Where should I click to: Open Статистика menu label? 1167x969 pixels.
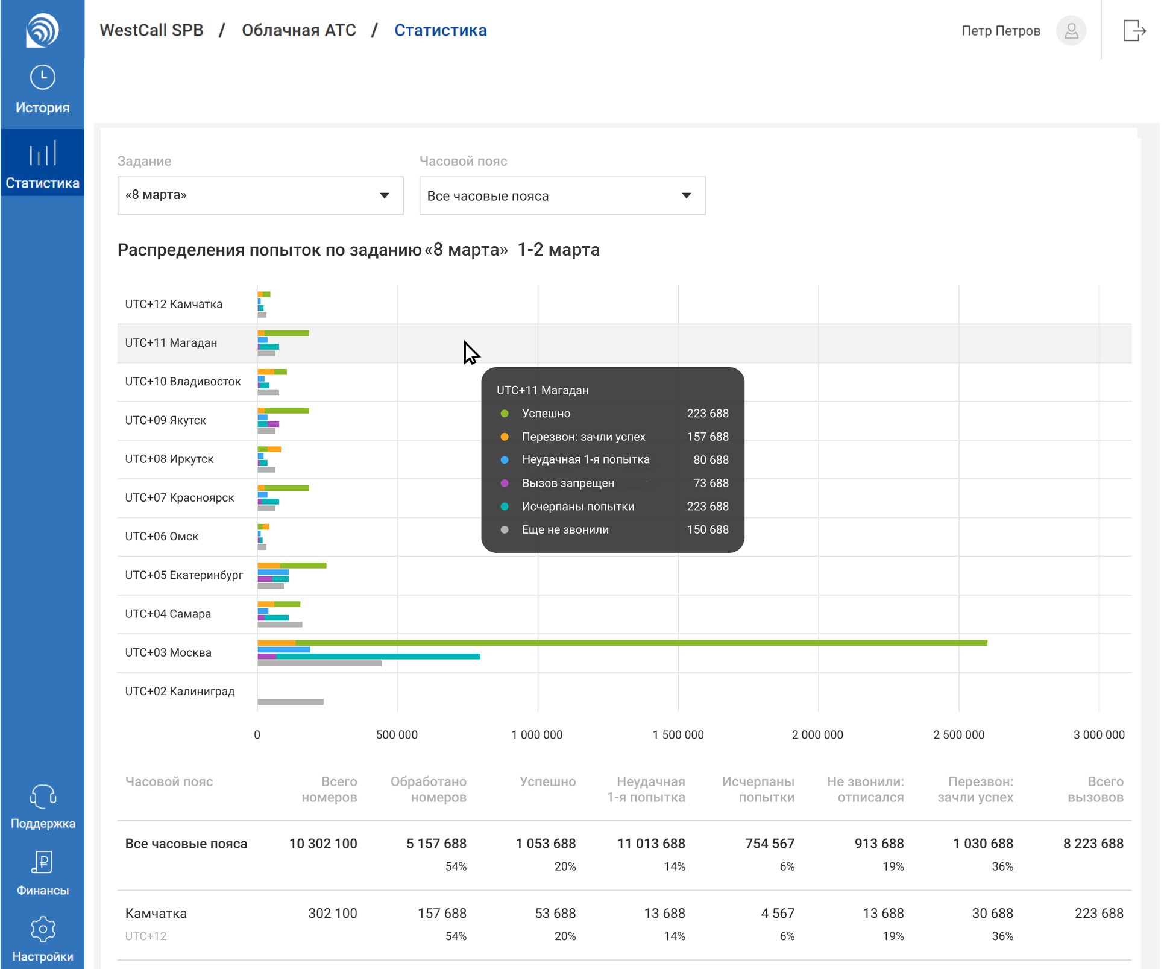(42, 183)
